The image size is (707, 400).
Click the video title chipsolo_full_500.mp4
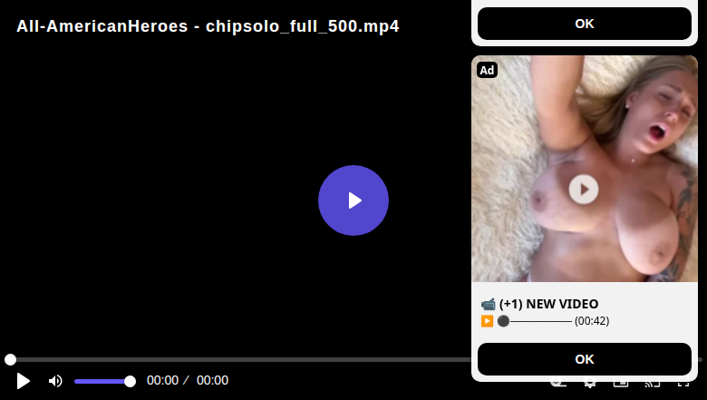[303, 26]
